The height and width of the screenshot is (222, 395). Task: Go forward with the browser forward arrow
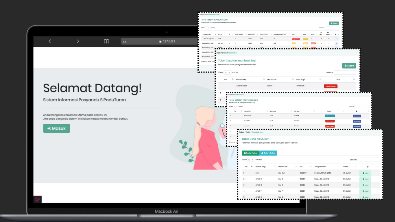78,41
